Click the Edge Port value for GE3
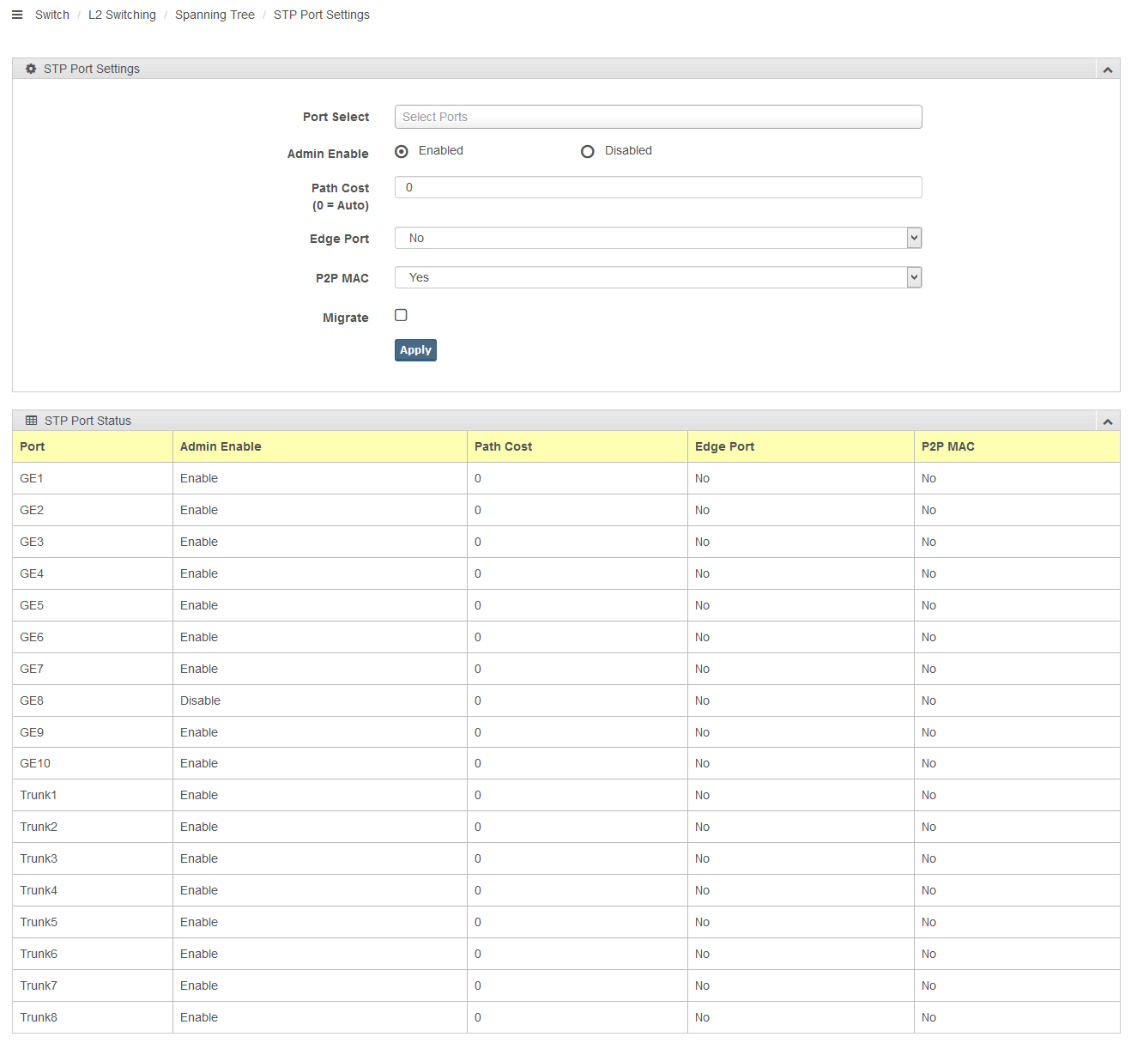Image resolution: width=1131 pixels, height=1043 pixels. [x=702, y=542]
